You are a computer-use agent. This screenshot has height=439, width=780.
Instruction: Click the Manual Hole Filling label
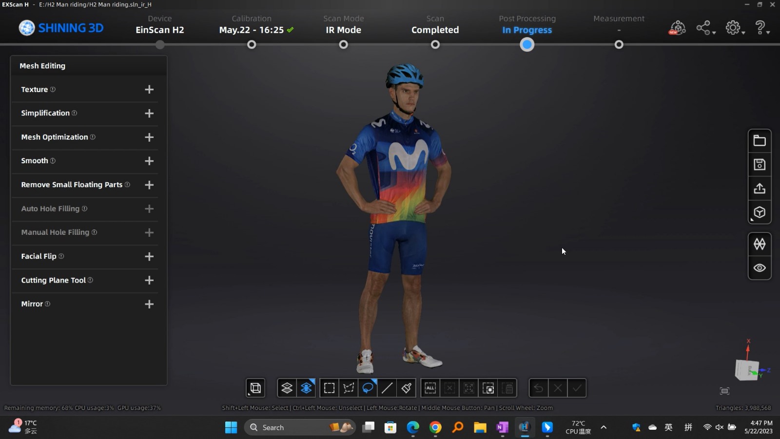(x=55, y=232)
